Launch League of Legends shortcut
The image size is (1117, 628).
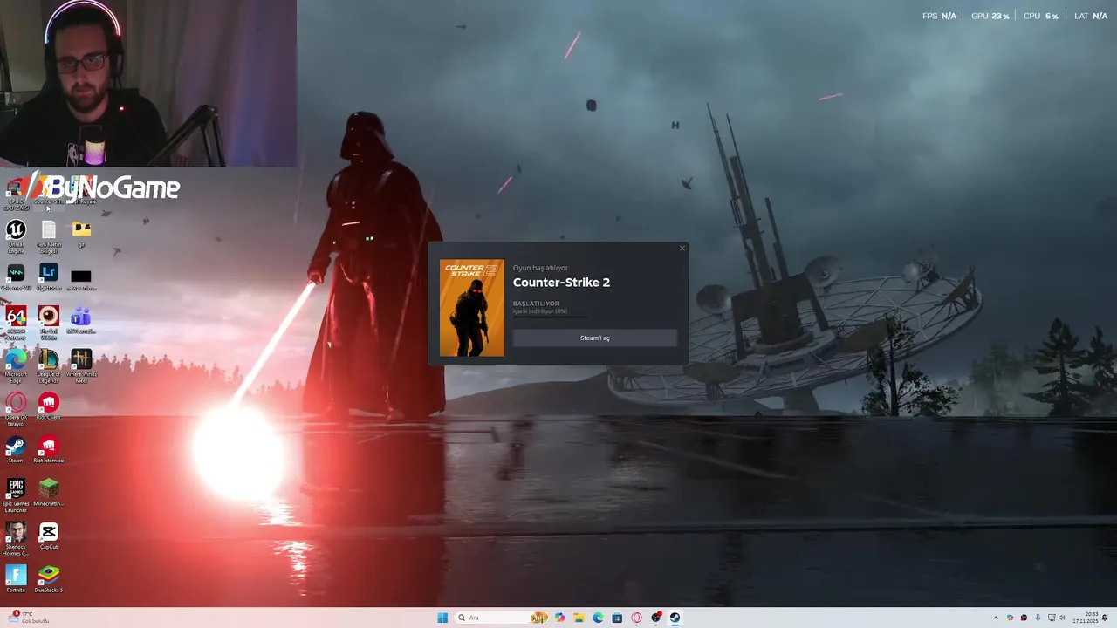(x=49, y=365)
